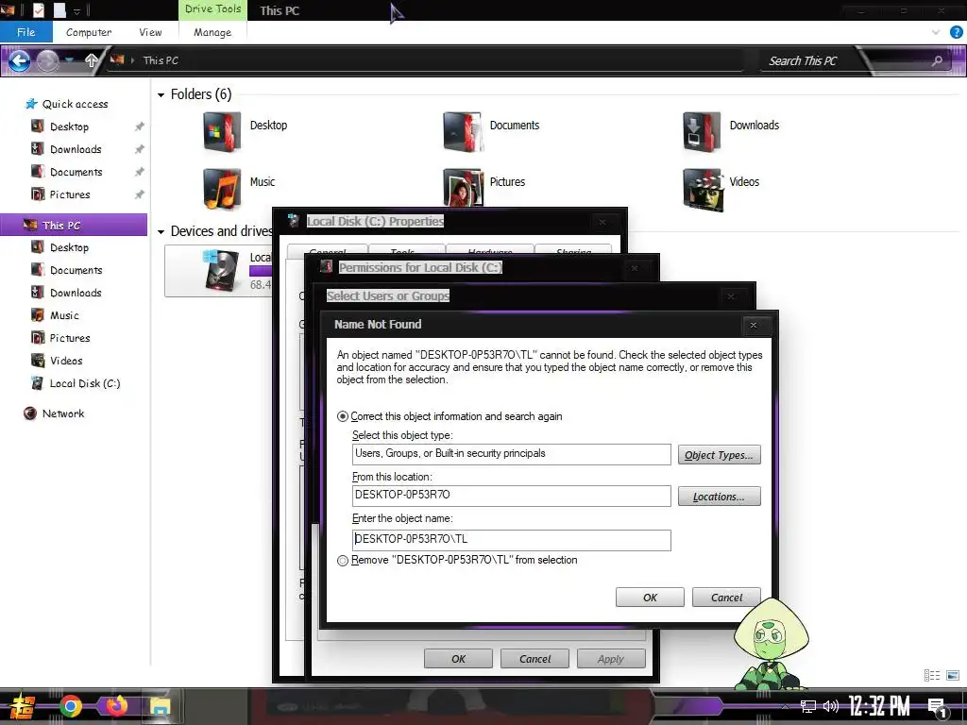Open the View ribbon tab

[150, 32]
